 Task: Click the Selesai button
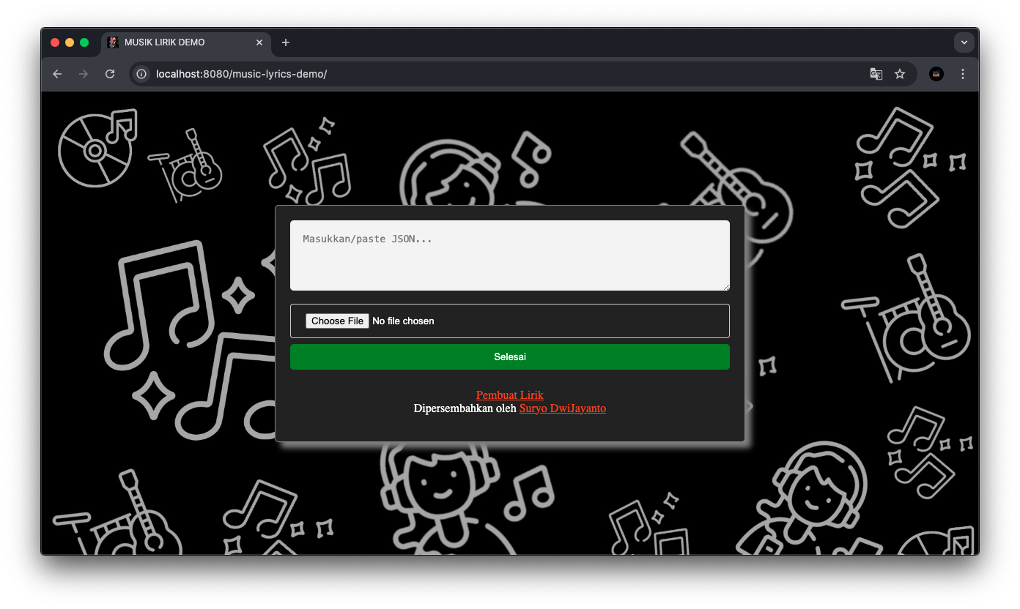pos(510,356)
